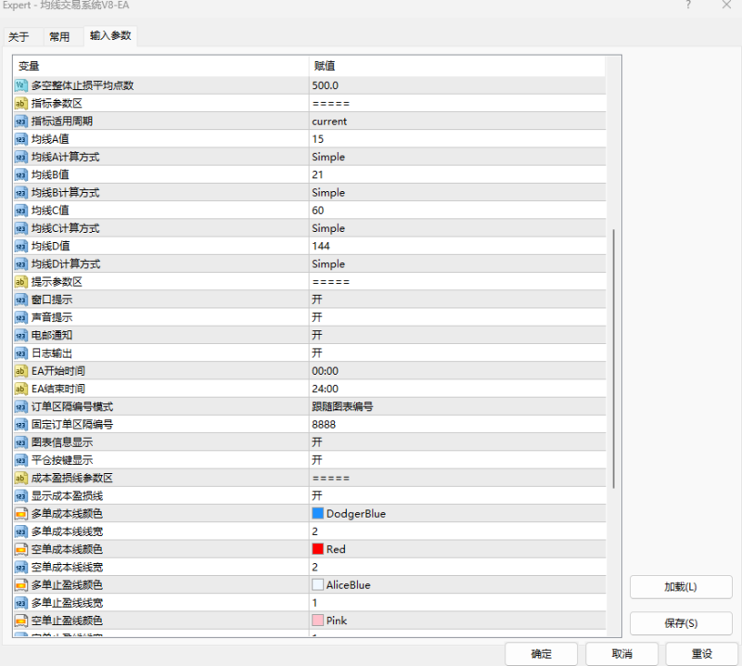Click the ab text icon beside 指标参数区
The width and height of the screenshot is (742, 666).
[x=19, y=103]
